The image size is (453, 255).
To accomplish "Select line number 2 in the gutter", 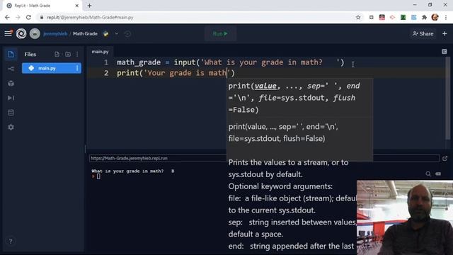I will (x=106, y=73).
